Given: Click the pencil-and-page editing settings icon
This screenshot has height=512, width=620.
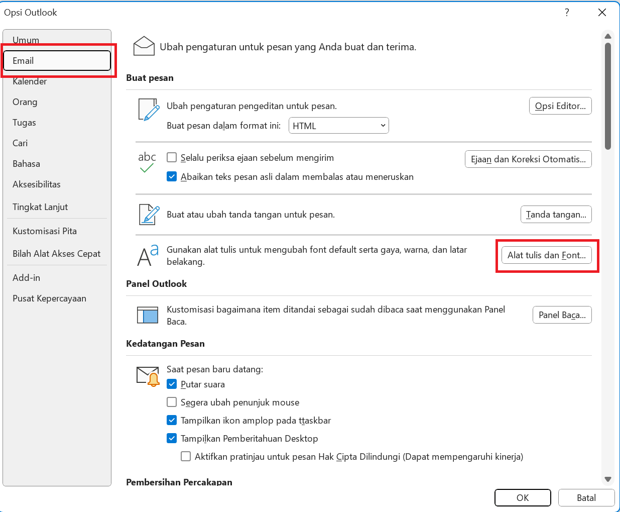Looking at the screenshot, I should pos(149,110).
